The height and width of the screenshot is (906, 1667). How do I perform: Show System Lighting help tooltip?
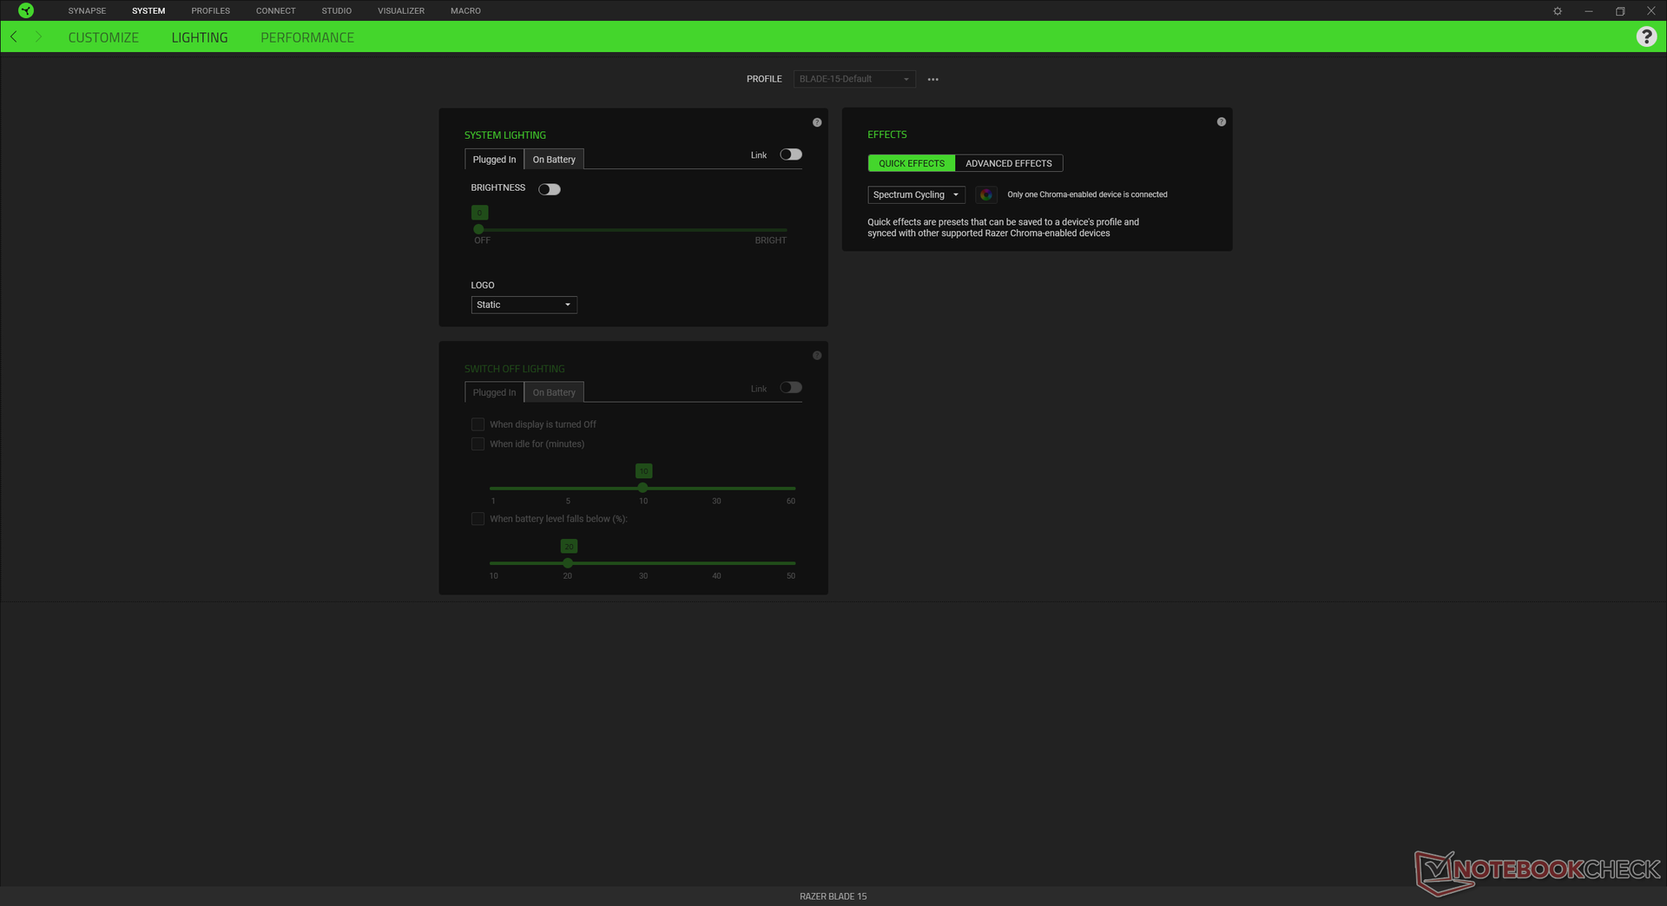pyautogui.click(x=817, y=122)
